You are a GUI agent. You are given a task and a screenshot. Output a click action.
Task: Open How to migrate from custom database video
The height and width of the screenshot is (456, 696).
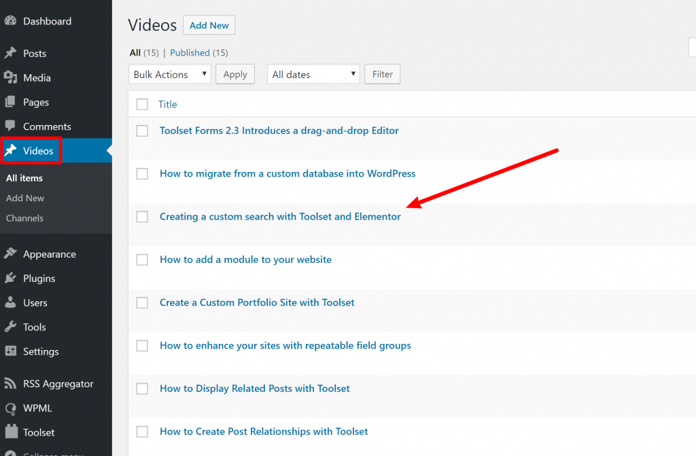(288, 173)
